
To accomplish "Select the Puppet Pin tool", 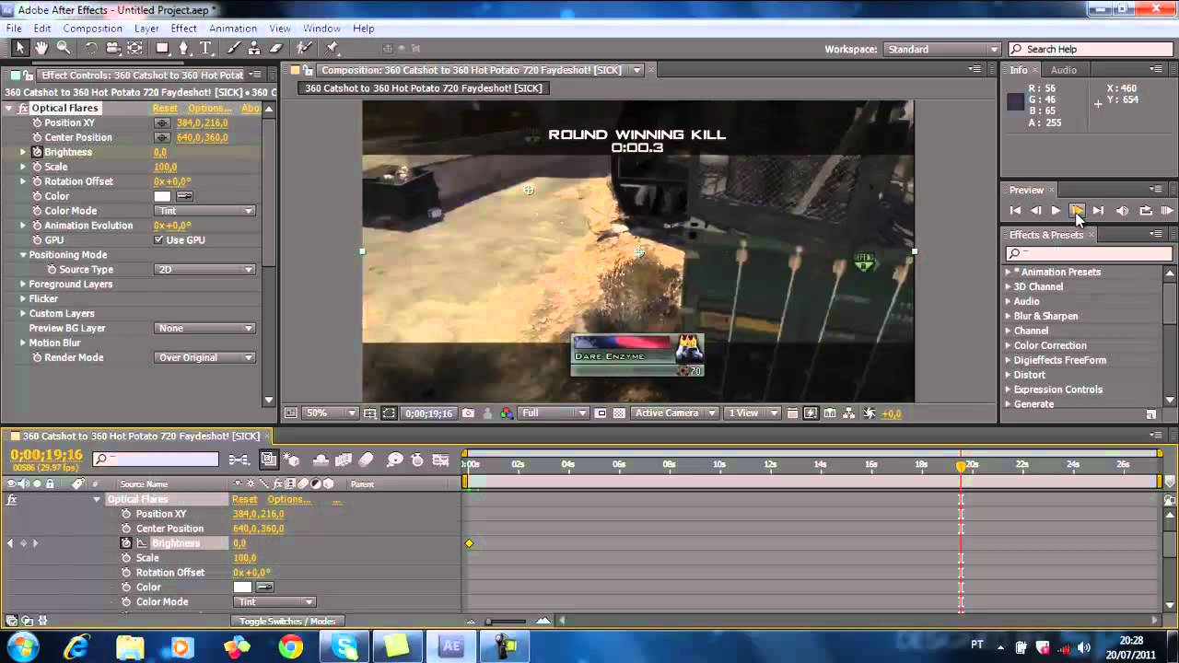I will tap(333, 48).
